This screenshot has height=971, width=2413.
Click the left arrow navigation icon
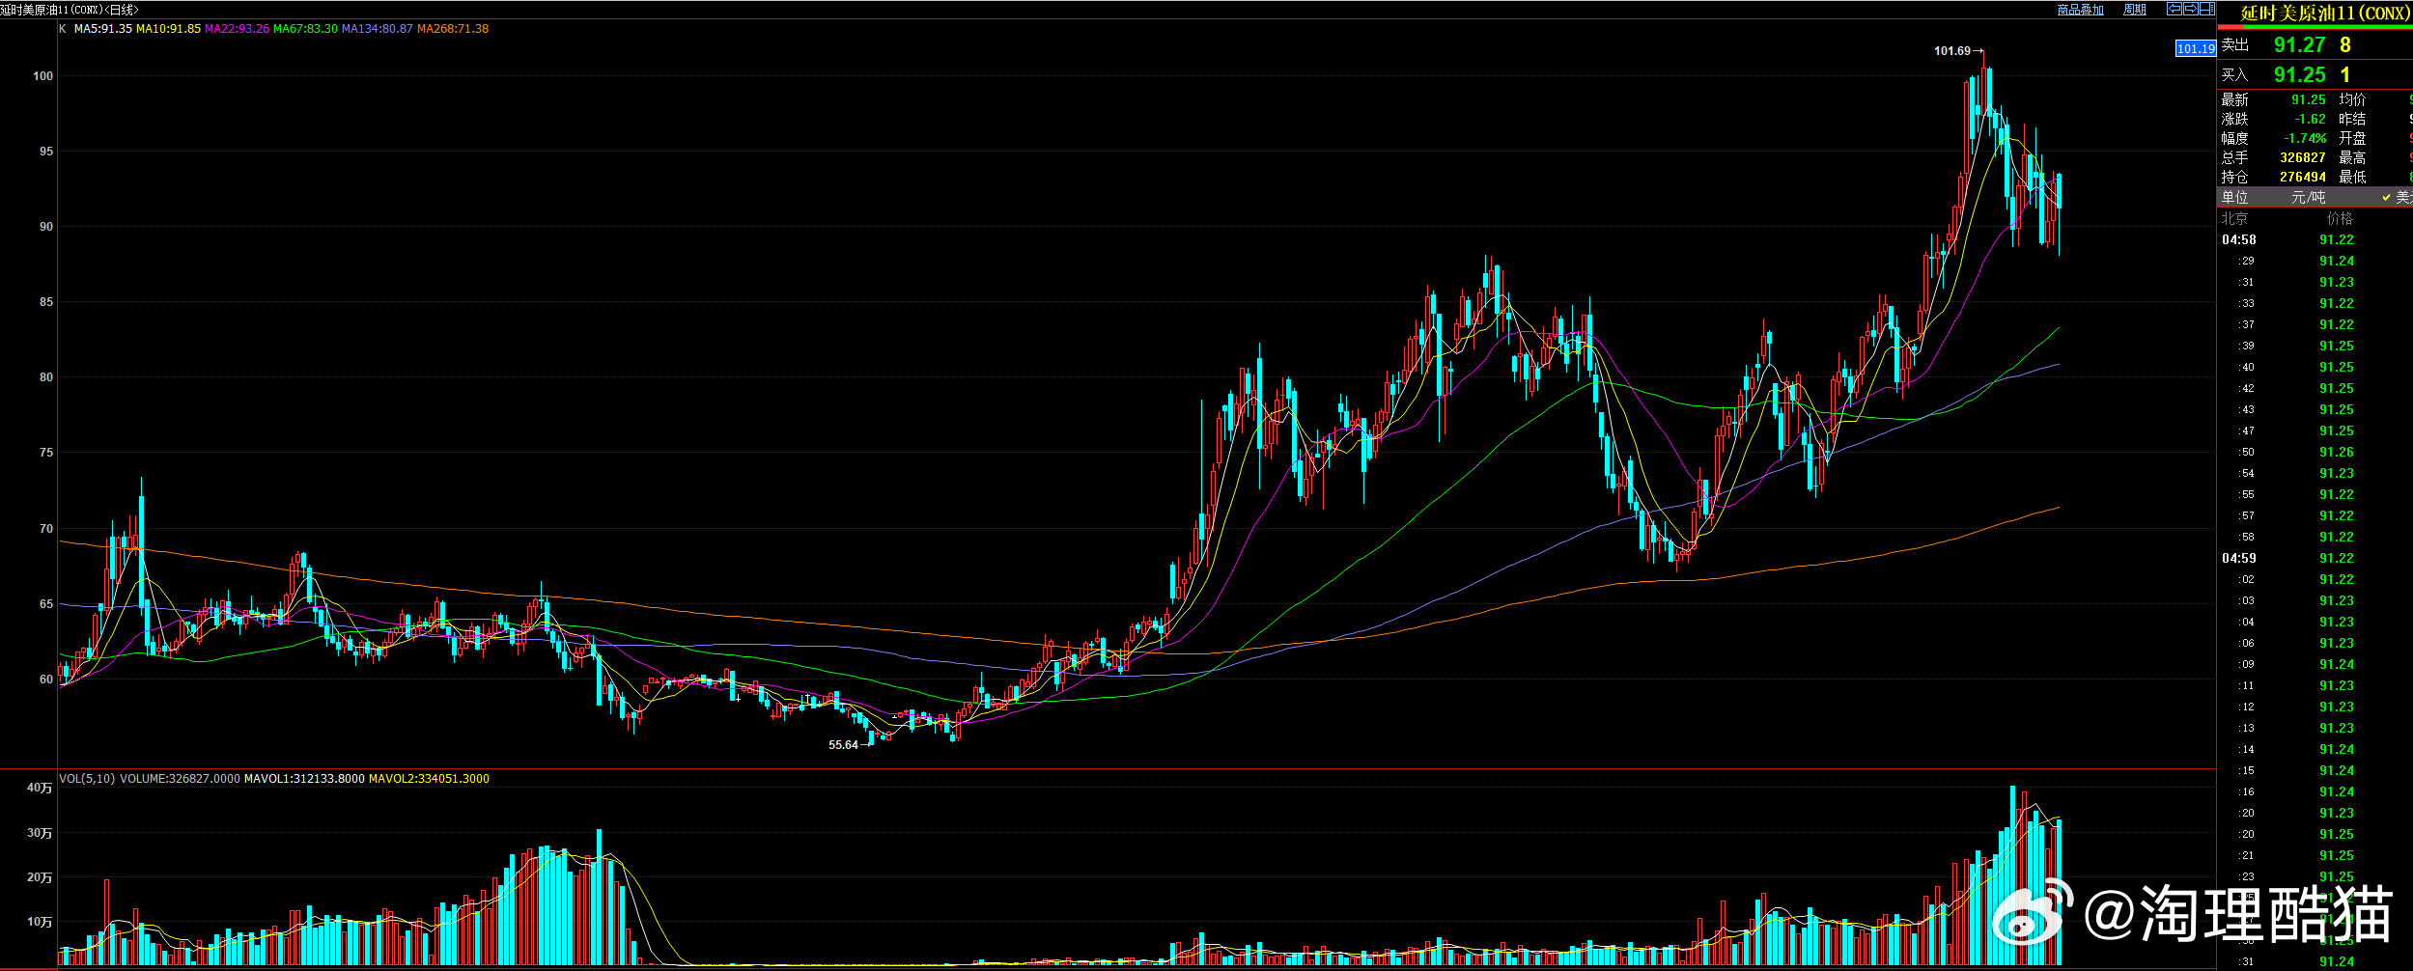point(2175,9)
